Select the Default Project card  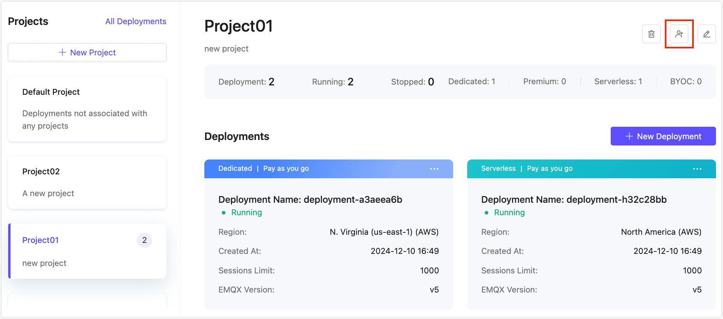pyautogui.click(x=87, y=109)
